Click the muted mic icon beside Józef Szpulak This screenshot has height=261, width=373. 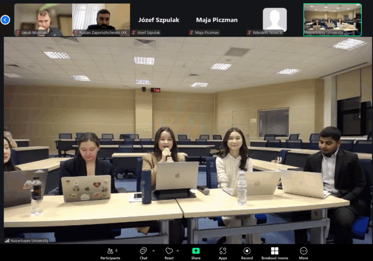coord(134,33)
